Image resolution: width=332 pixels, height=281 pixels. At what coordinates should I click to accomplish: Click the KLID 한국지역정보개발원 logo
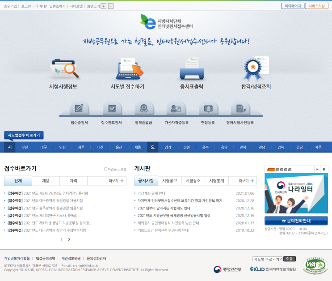pos(273,269)
